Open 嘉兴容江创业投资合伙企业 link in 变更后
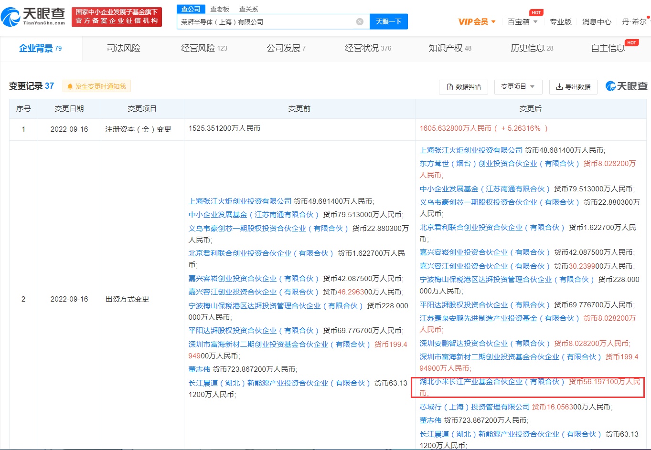 [x=485, y=266]
